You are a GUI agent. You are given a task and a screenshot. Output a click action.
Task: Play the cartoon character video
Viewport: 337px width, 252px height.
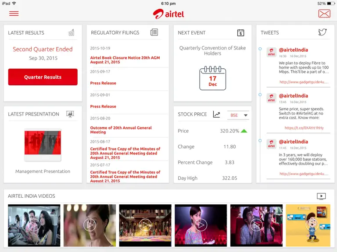pos(308,225)
